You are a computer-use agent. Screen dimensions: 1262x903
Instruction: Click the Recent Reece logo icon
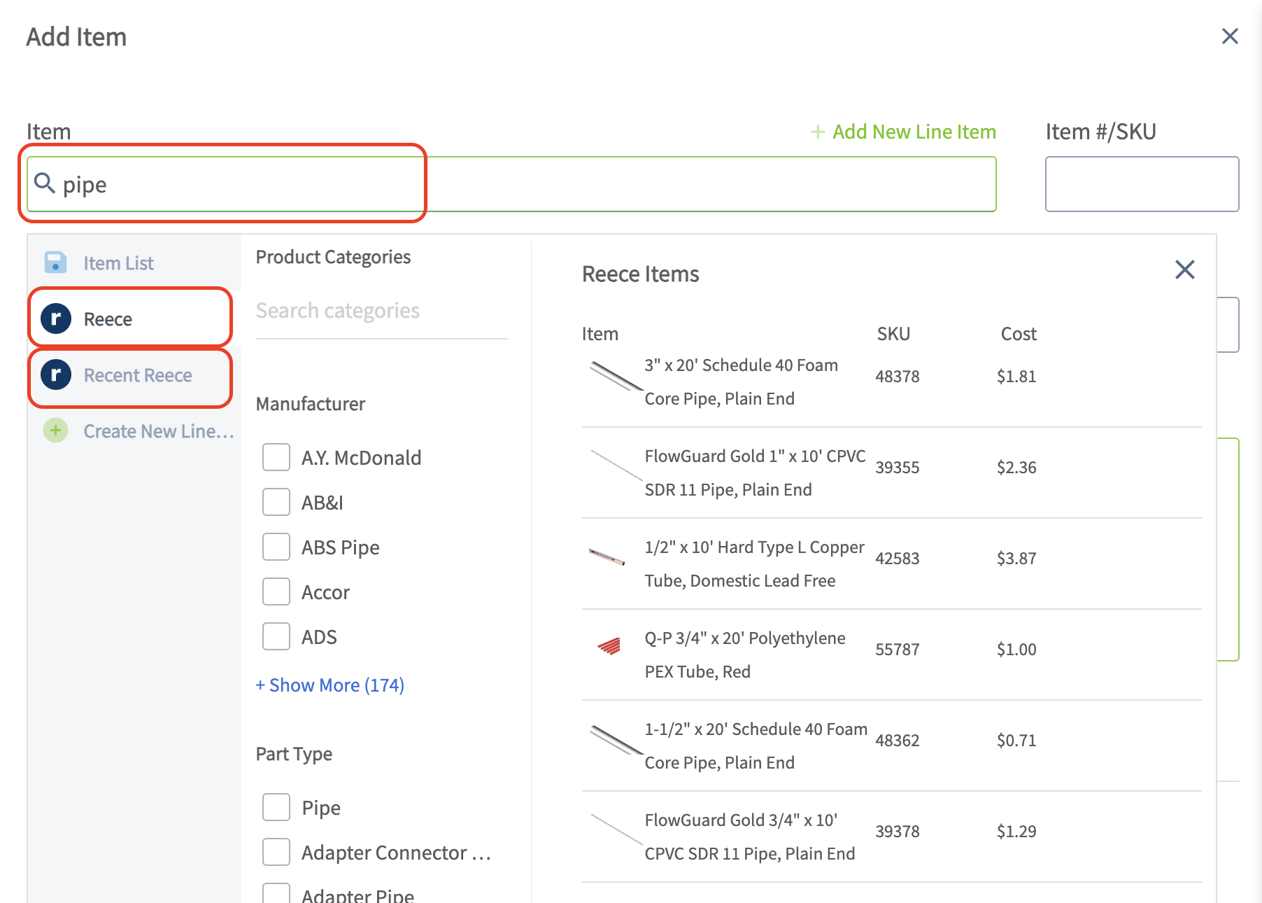point(56,374)
